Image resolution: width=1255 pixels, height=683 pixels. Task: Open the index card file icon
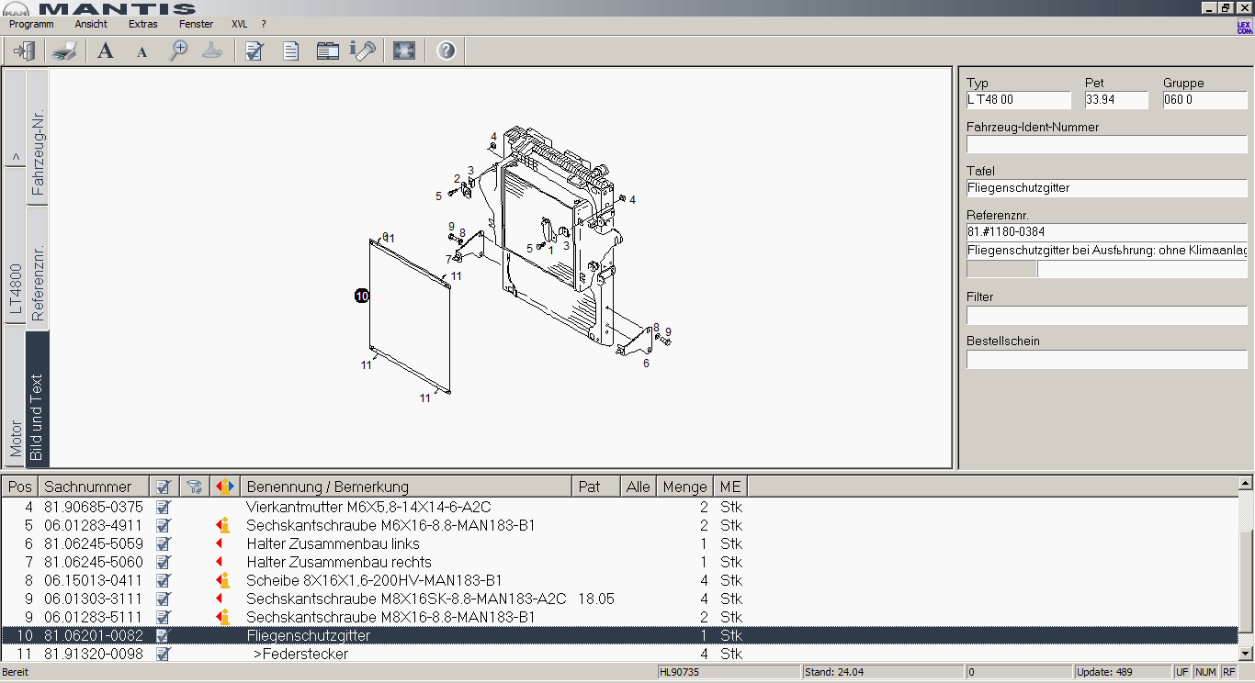coord(328,50)
